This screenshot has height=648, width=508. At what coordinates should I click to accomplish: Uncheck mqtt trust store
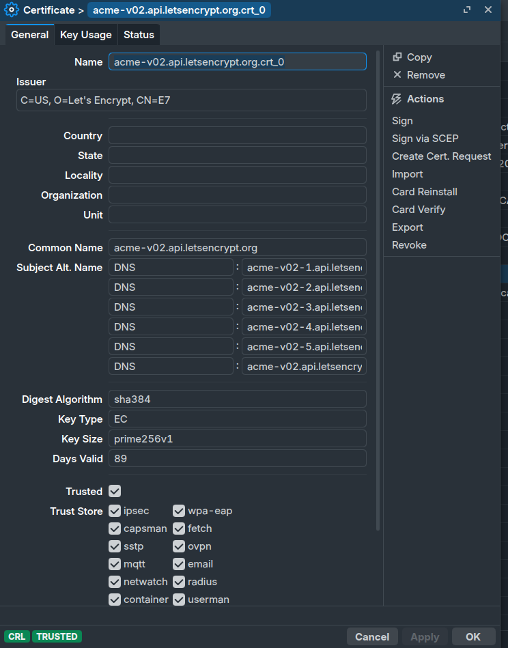(x=115, y=564)
